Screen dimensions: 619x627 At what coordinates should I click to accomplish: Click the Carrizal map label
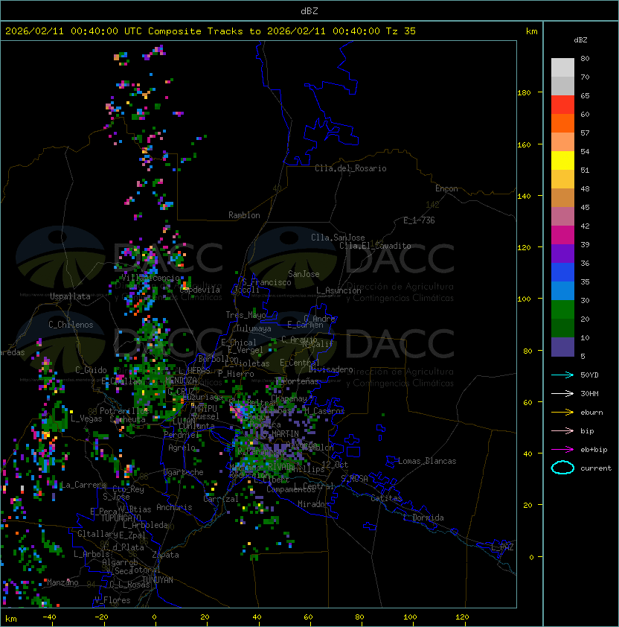click(x=221, y=499)
